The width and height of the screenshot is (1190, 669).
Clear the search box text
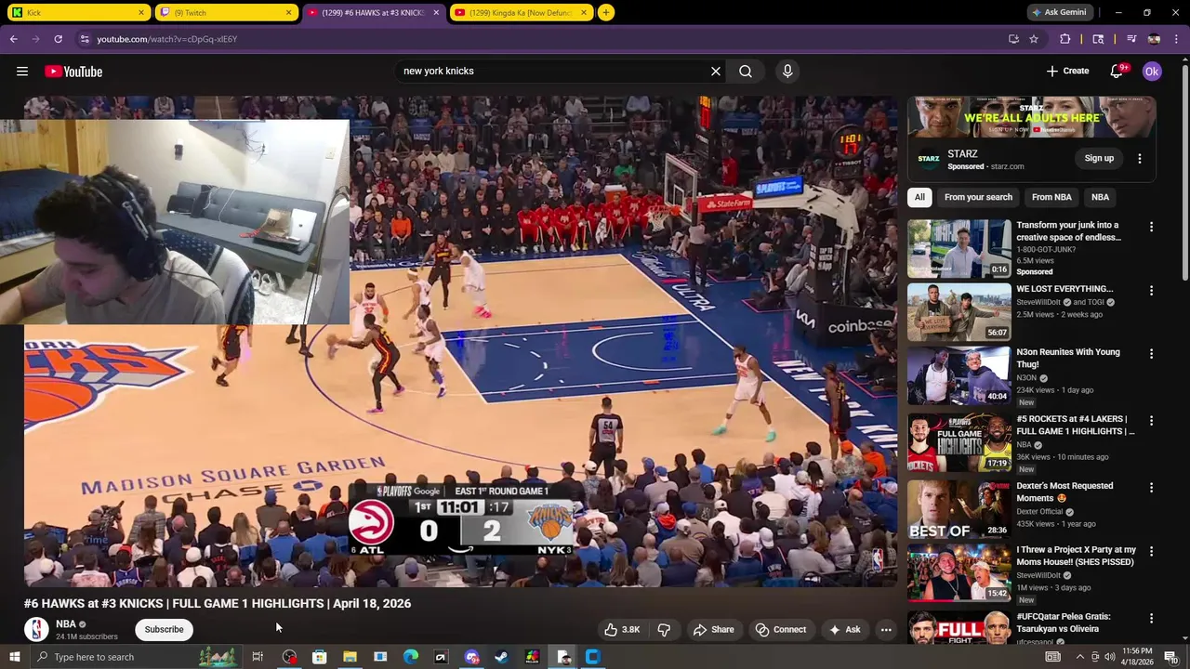(x=716, y=72)
